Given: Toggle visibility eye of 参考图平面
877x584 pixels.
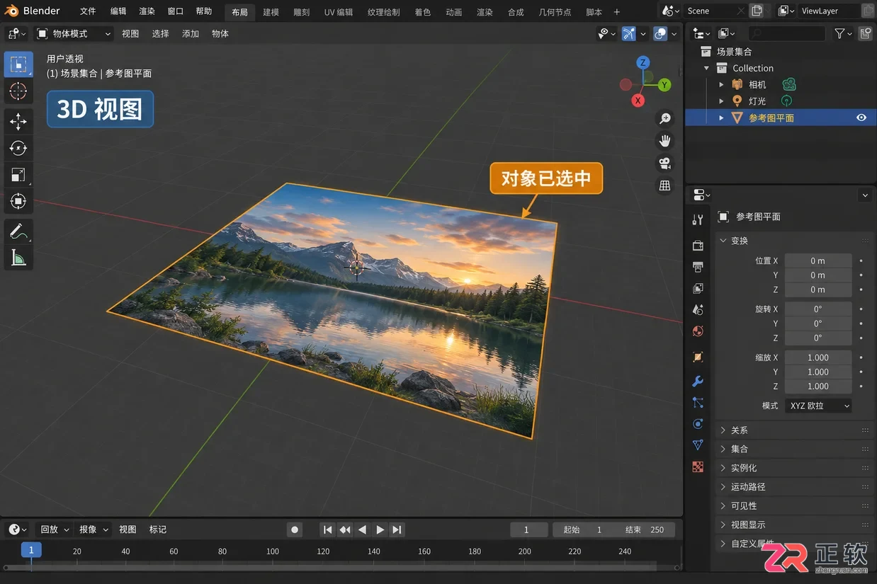Looking at the screenshot, I should click(861, 118).
